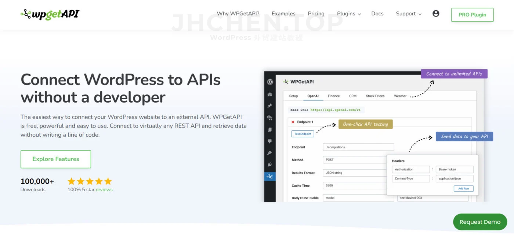Open Why WPGetAPI? in the navigation
Image resolution: width=514 pixels, height=237 pixels.
(238, 14)
